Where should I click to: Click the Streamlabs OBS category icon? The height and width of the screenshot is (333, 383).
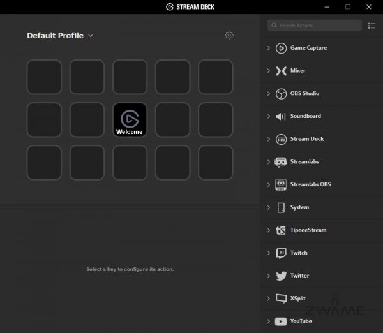pos(281,185)
